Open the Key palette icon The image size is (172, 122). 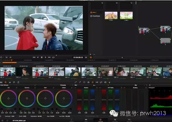(97, 82)
